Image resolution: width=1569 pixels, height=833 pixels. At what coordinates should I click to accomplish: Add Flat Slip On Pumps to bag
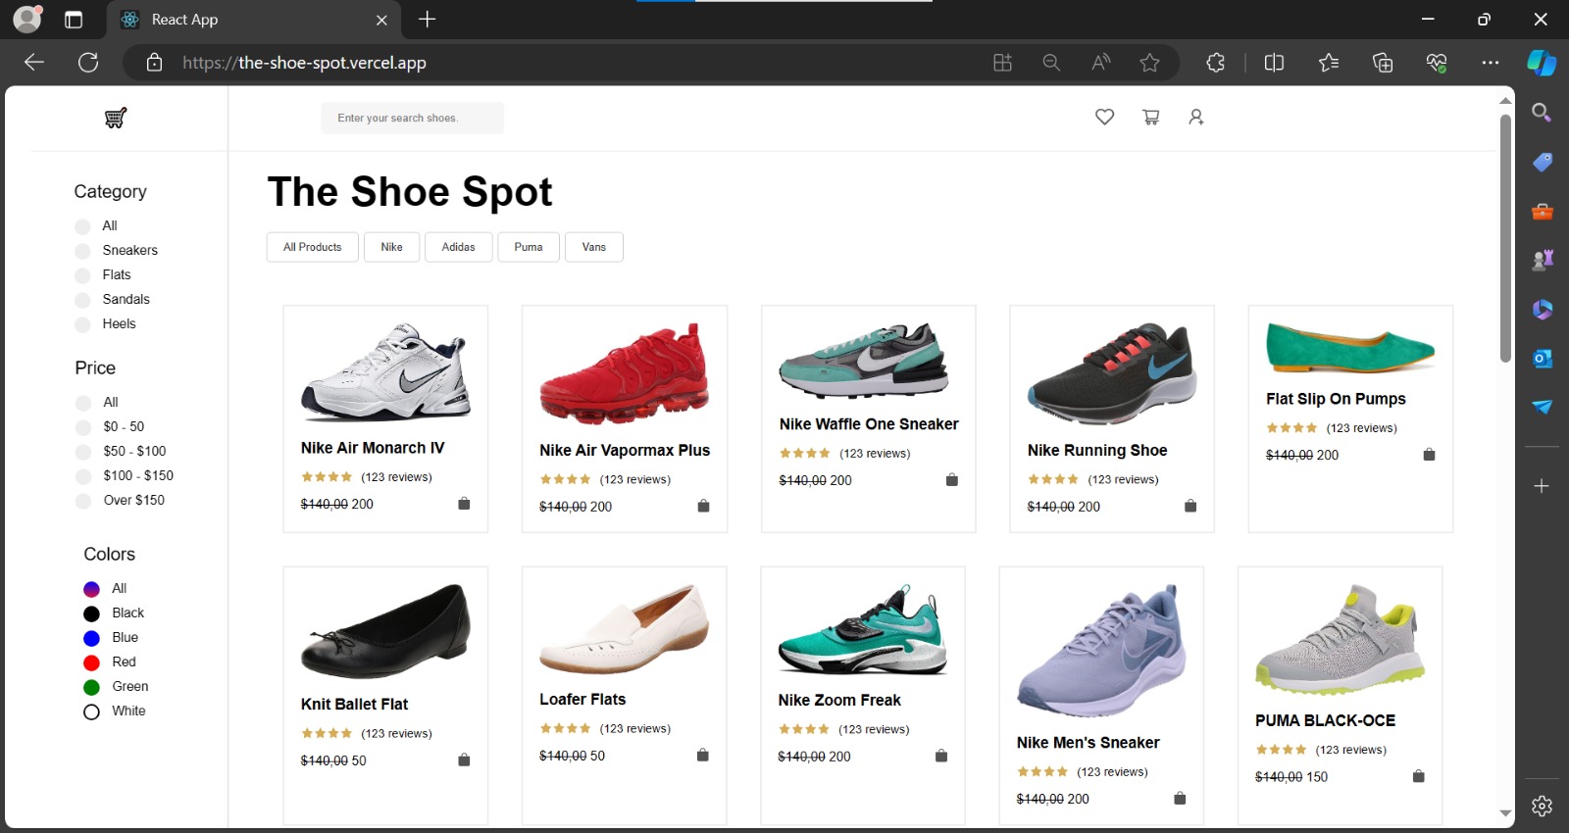(x=1429, y=454)
